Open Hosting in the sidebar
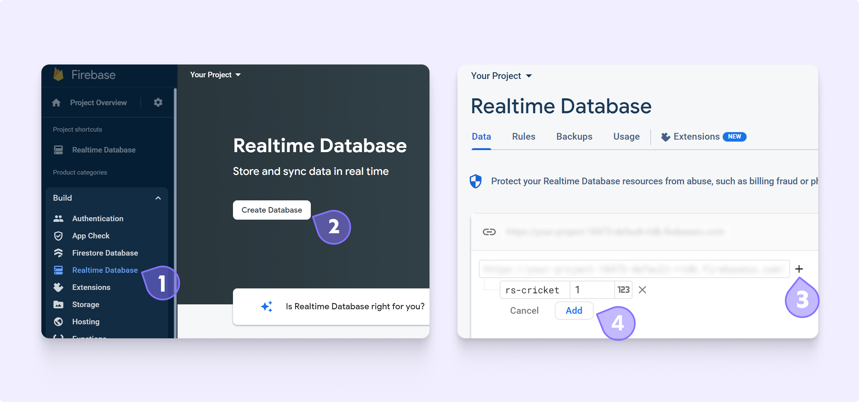Screen dimensions: 859x402 pyautogui.click(x=86, y=322)
